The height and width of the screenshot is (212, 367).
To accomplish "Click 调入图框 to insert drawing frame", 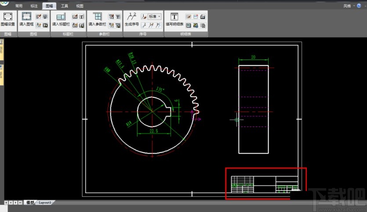I will coord(26,19).
